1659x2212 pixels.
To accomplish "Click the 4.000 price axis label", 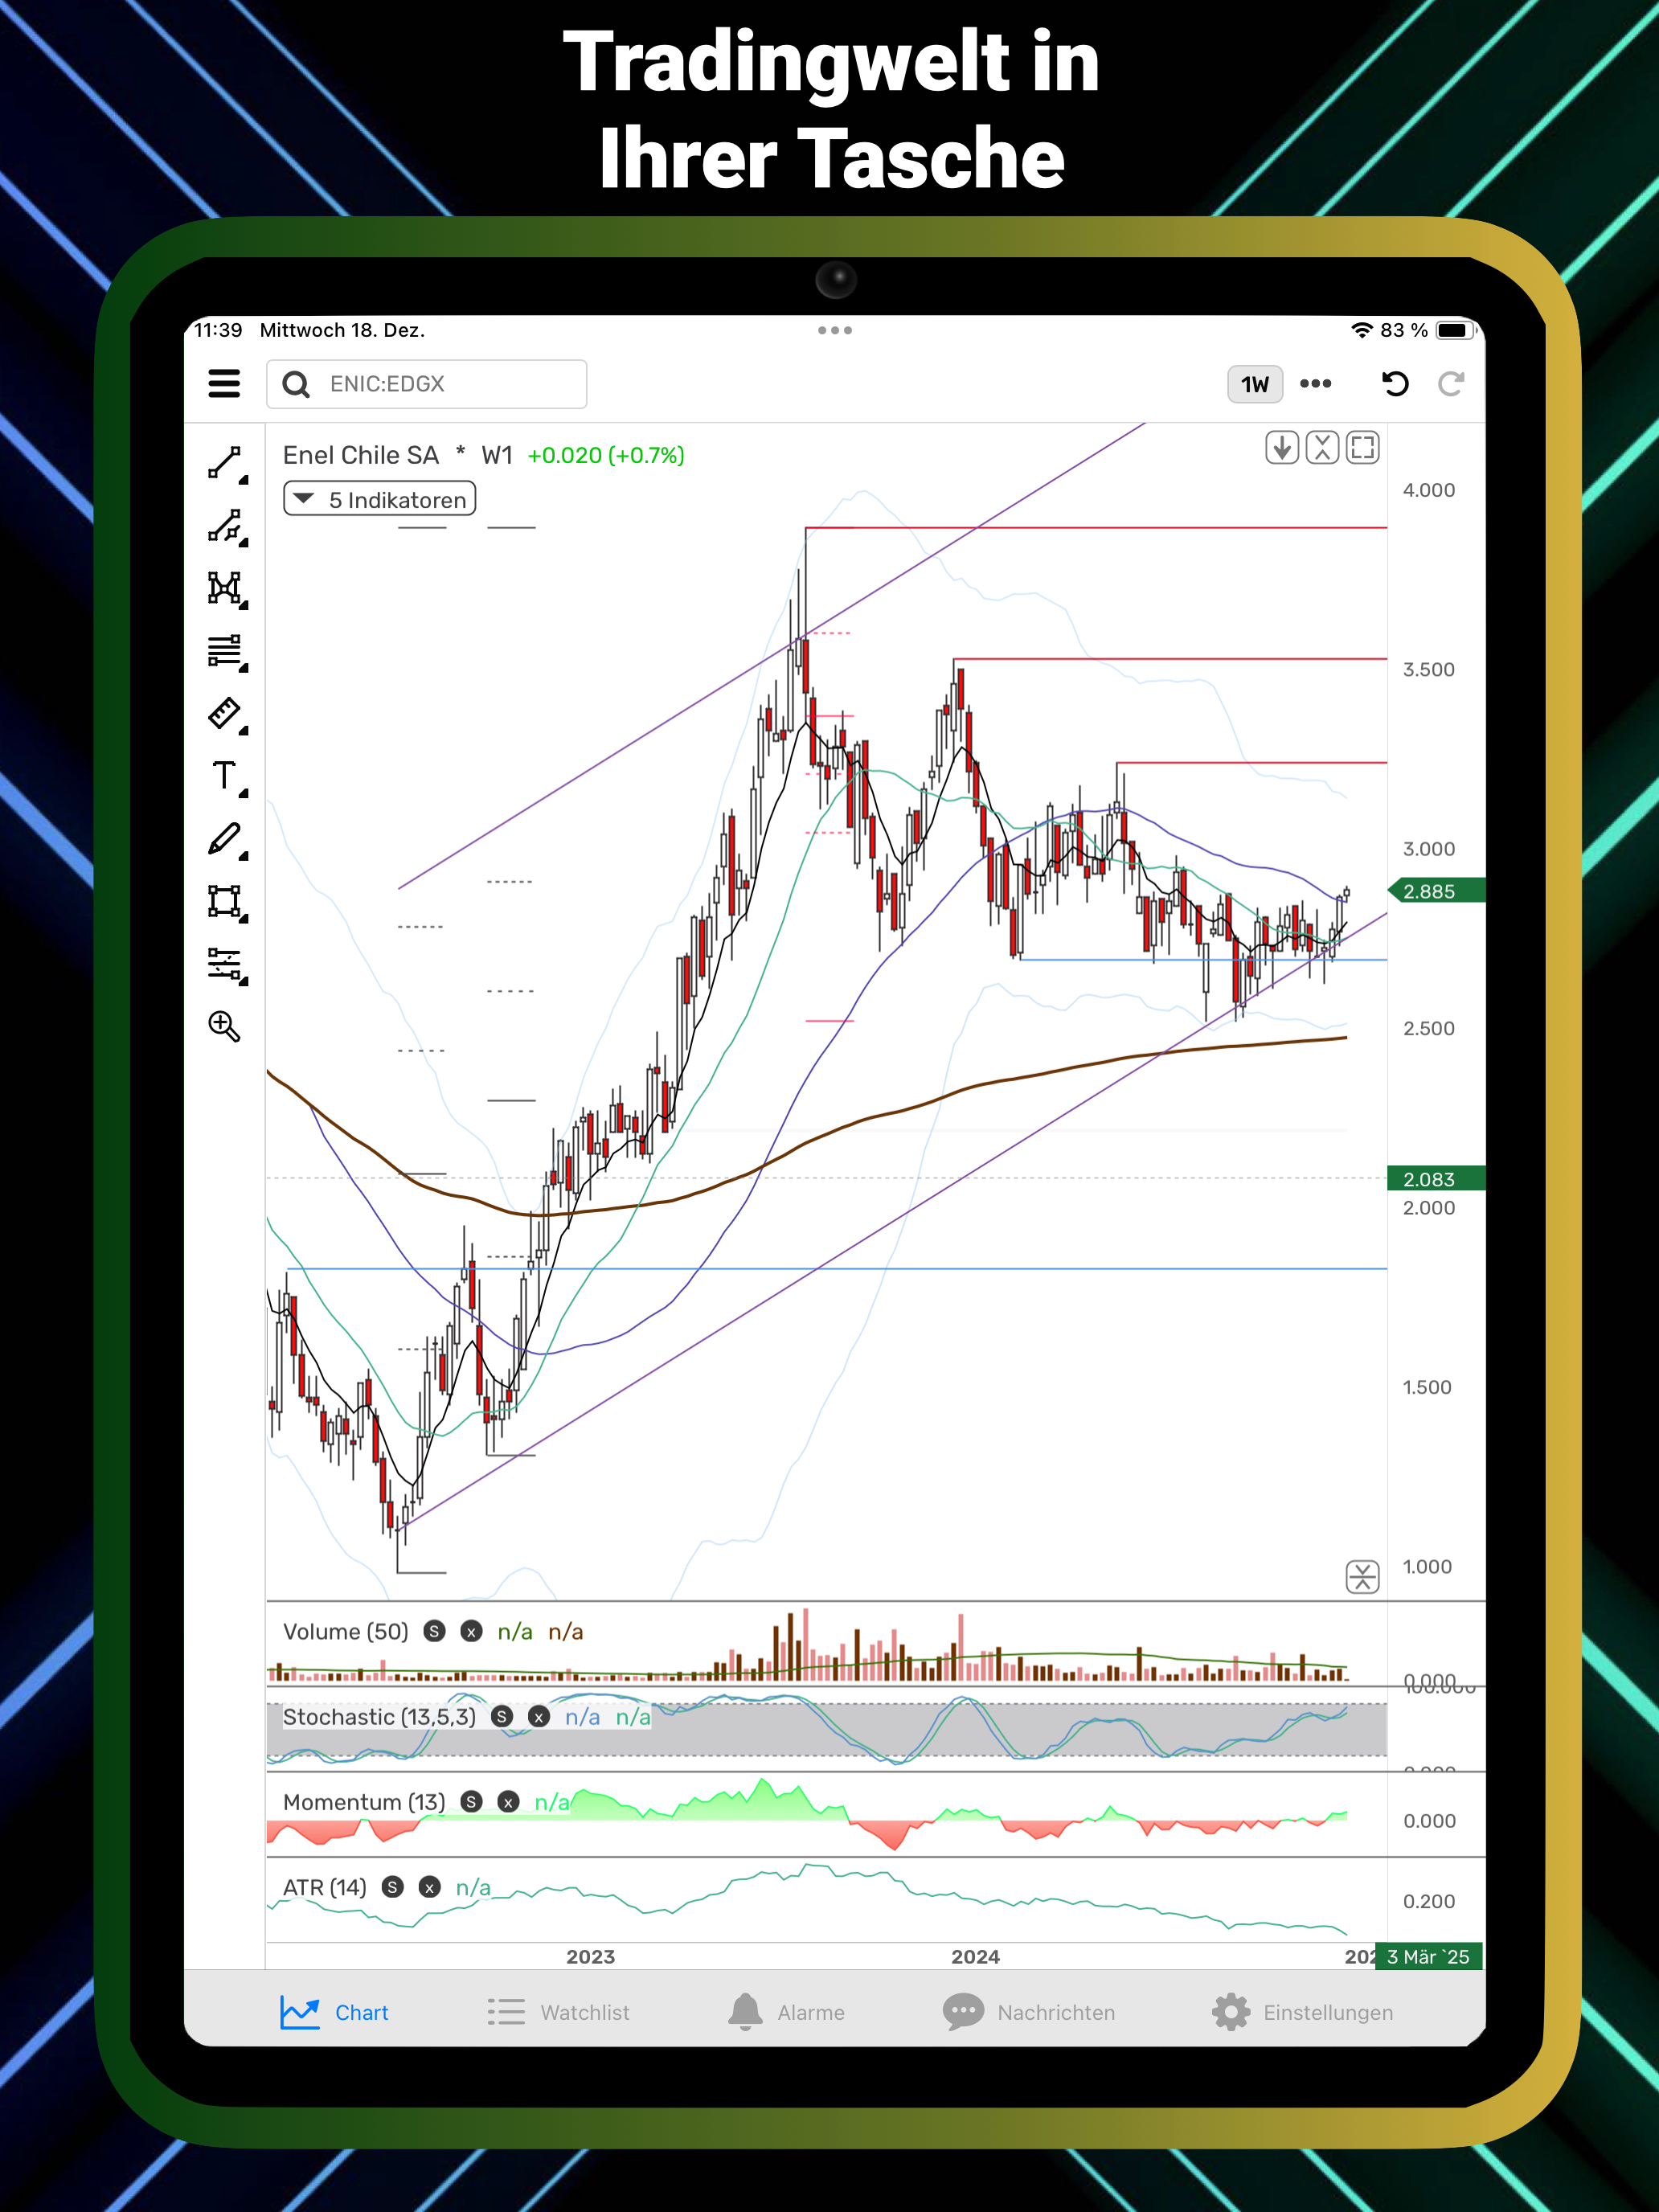I will tap(1428, 490).
